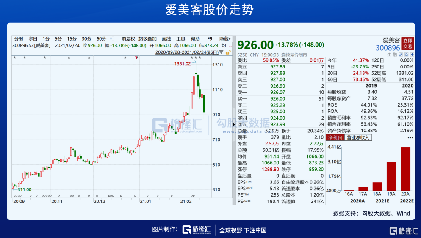Switch to 多日 multi-day view
This screenshot has width=421, height=238.
(33, 39)
